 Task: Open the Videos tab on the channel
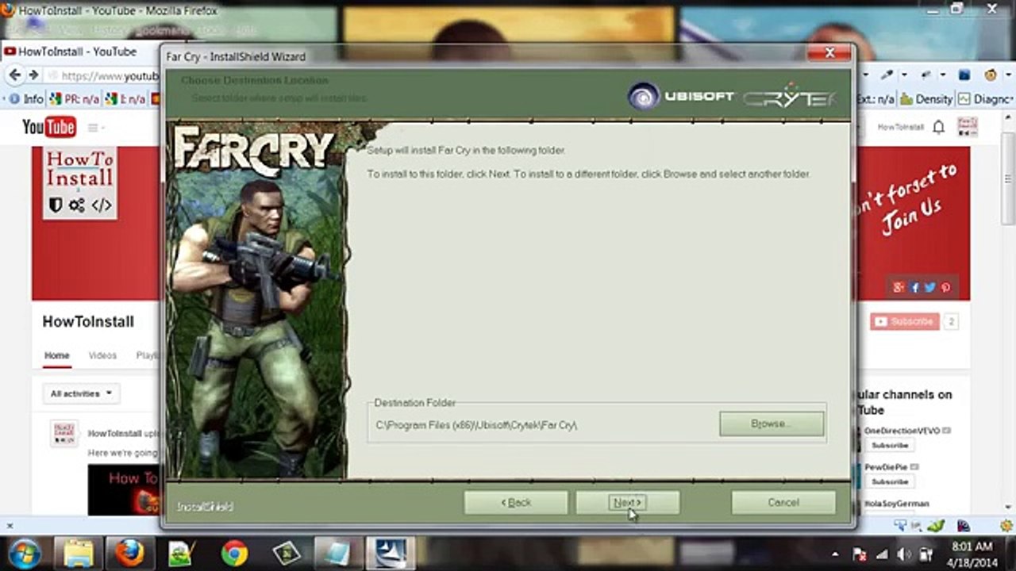(x=102, y=356)
